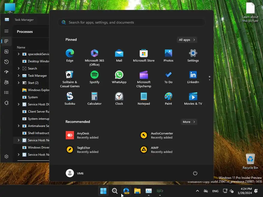
Task: Expand Antimalware Service process
Action: tap(18, 126)
